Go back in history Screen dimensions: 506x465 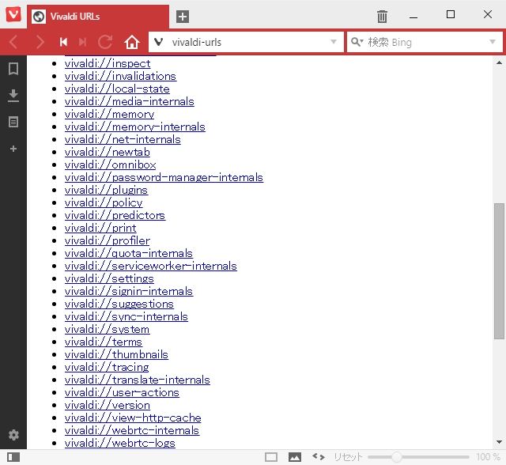point(13,42)
